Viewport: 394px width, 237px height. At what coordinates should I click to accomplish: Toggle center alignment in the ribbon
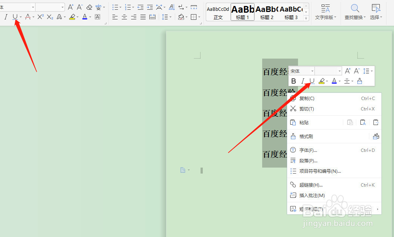(124, 17)
